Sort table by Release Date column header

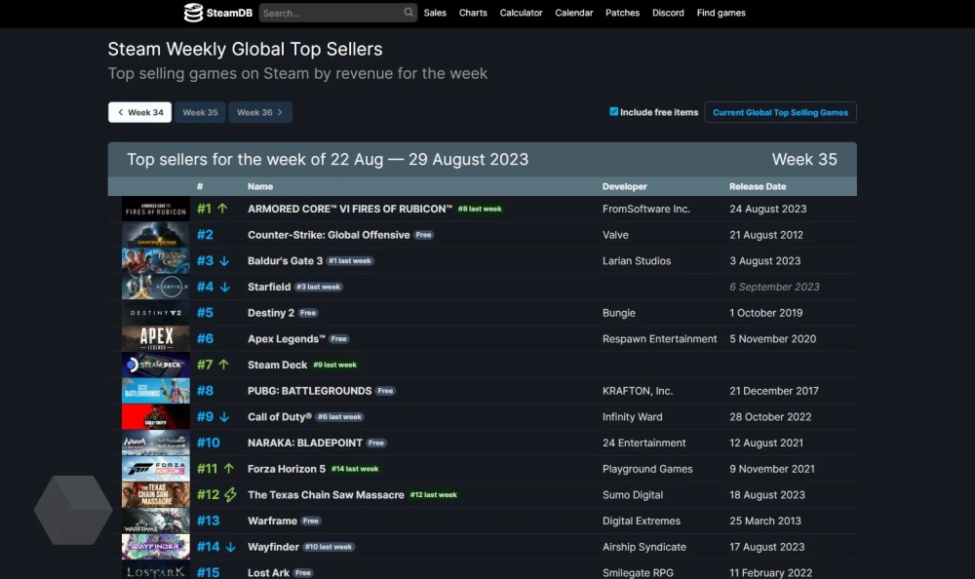(757, 186)
